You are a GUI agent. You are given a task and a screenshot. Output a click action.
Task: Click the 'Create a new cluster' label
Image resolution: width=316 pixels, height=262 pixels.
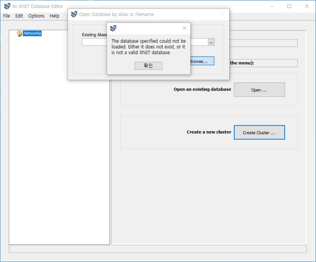[x=209, y=132]
